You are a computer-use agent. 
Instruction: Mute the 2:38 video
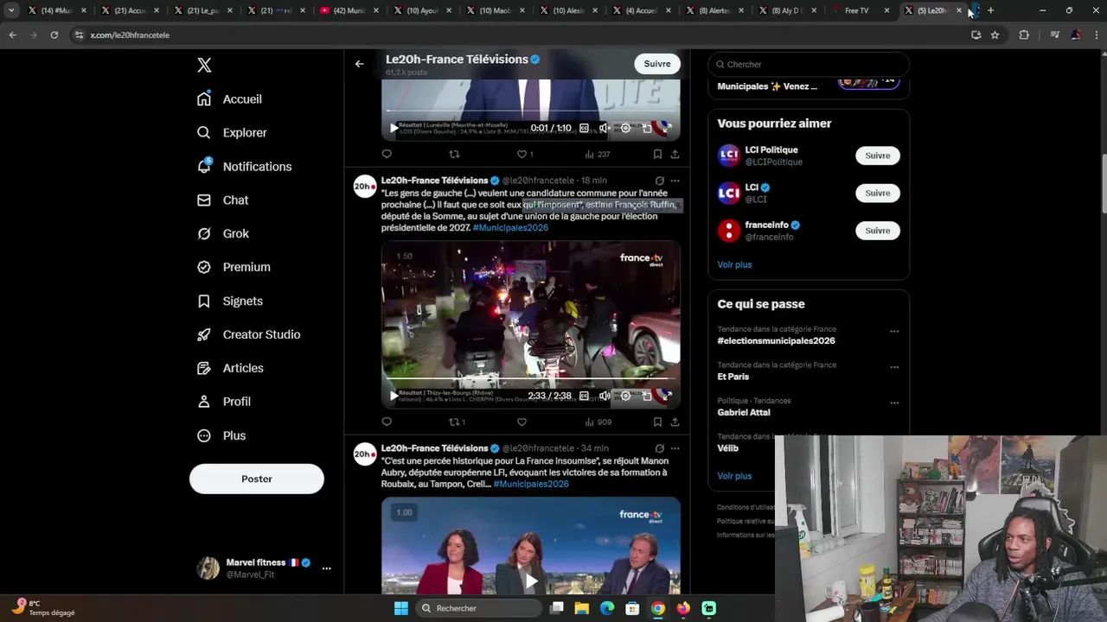coord(605,396)
